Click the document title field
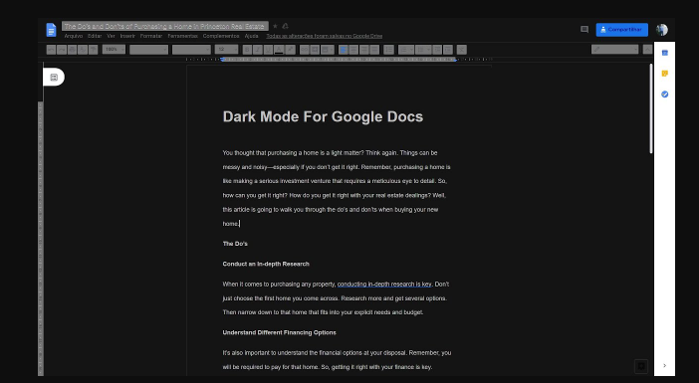Viewport: 699px width, 383px height. 165,26
